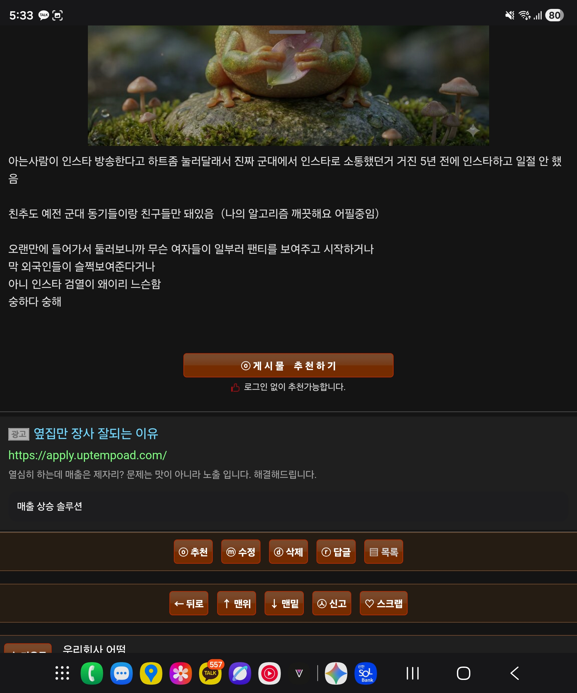Tap the 수정 edit button
The image size is (577, 693).
pyautogui.click(x=241, y=551)
